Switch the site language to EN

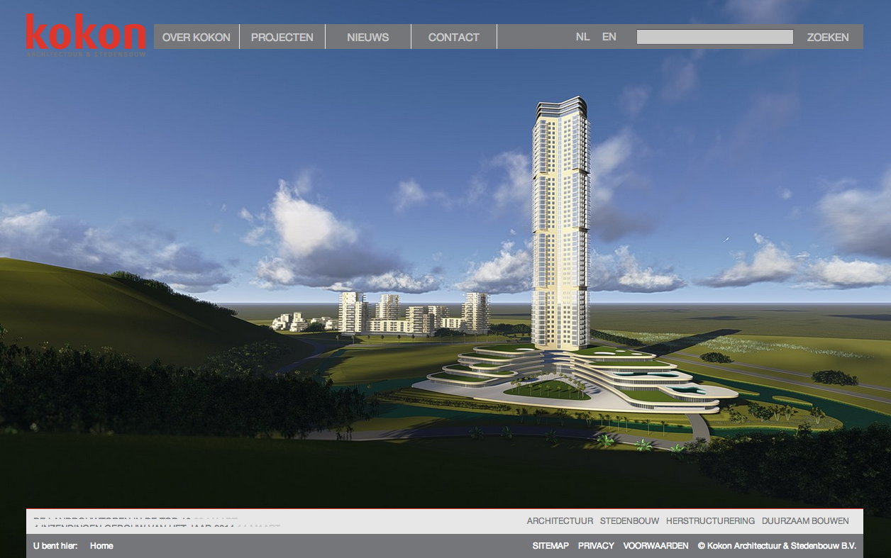tap(609, 37)
